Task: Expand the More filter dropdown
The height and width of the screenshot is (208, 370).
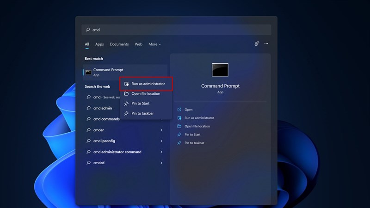Action: coord(154,44)
